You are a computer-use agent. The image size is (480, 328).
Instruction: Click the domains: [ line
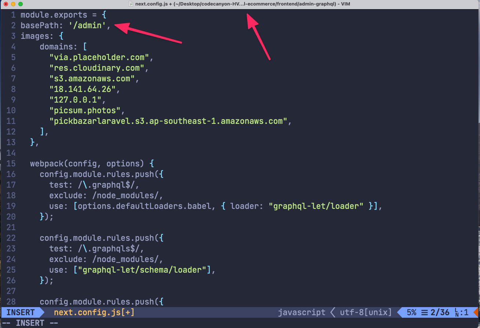point(63,47)
